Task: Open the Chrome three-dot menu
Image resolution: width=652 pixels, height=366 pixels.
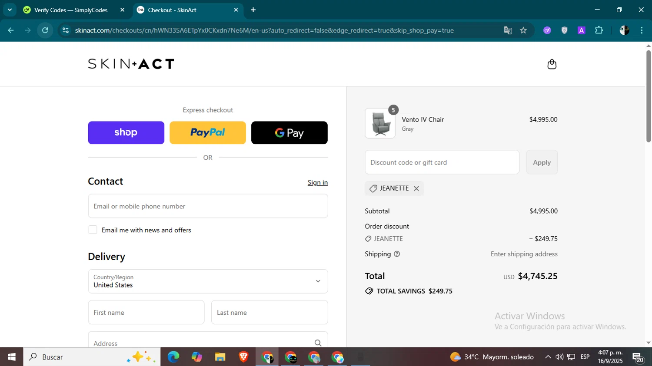Action: point(642,30)
